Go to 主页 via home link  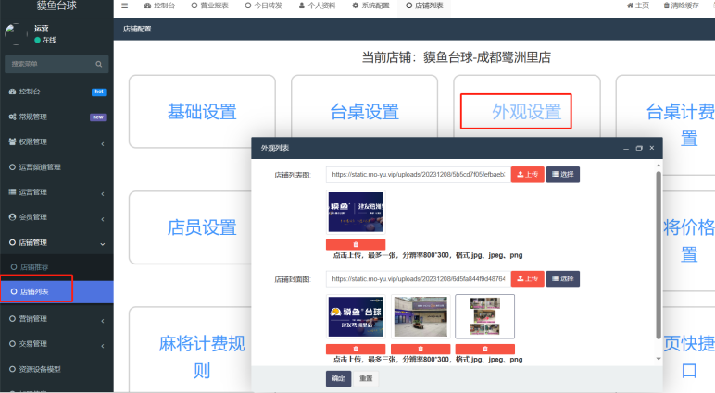(x=638, y=6)
